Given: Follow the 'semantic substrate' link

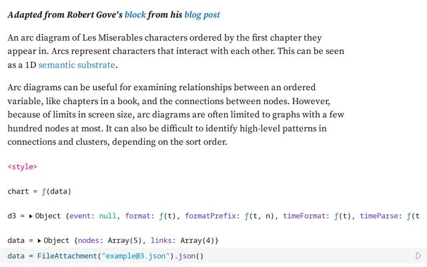Looking at the screenshot, I should (x=77, y=65).
